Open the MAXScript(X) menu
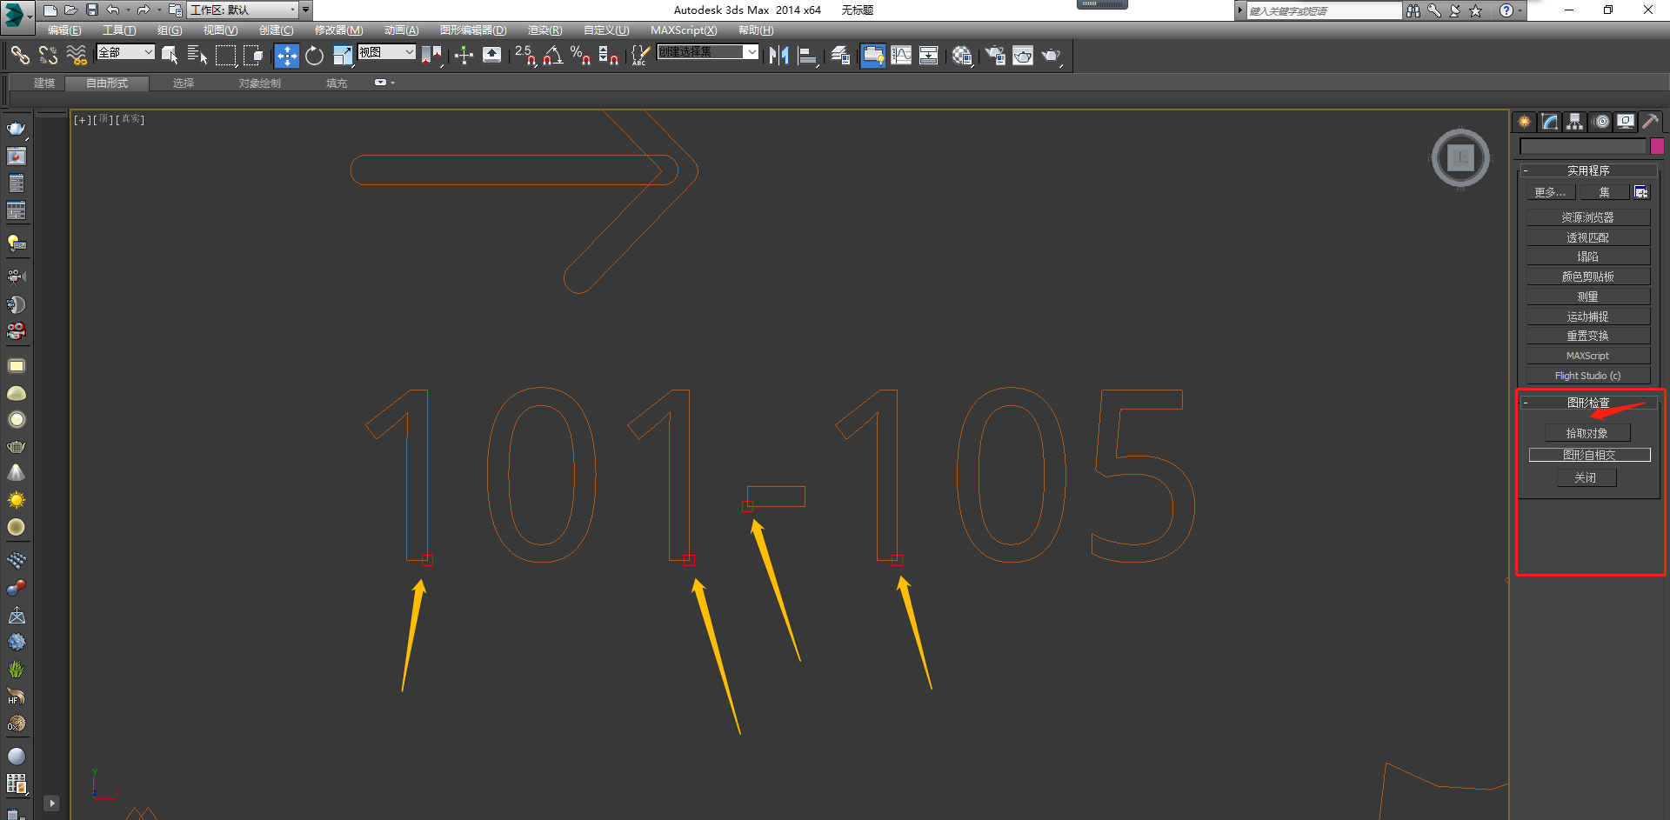1670x820 pixels. 684,30
